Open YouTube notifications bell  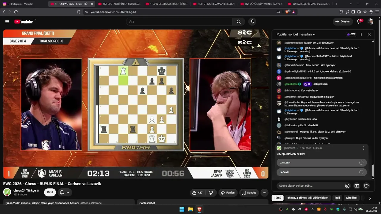359,22
